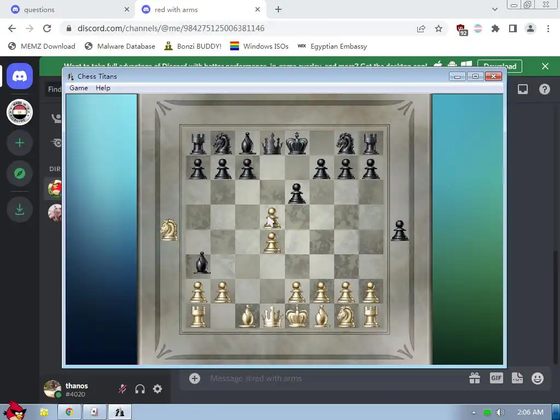Click the thanos user avatar
The width and height of the screenshot is (560, 420).
pyautogui.click(x=52, y=389)
